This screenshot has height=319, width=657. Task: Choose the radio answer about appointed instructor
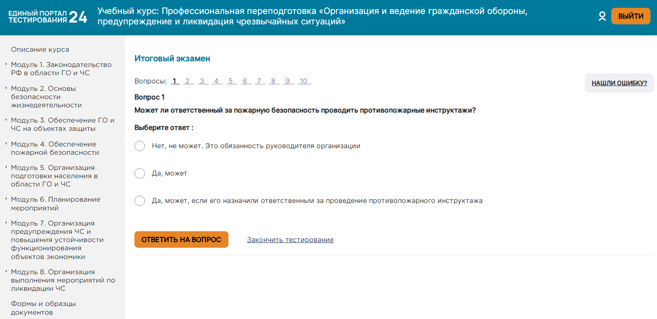pyautogui.click(x=140, y=201)
